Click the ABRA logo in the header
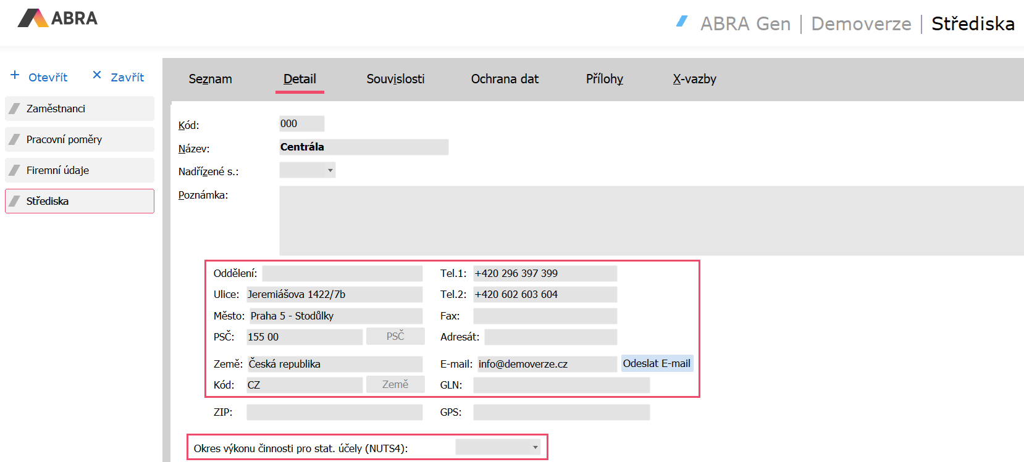The height and width of the screenshot is (462, 1024). [x=57, y=19]
